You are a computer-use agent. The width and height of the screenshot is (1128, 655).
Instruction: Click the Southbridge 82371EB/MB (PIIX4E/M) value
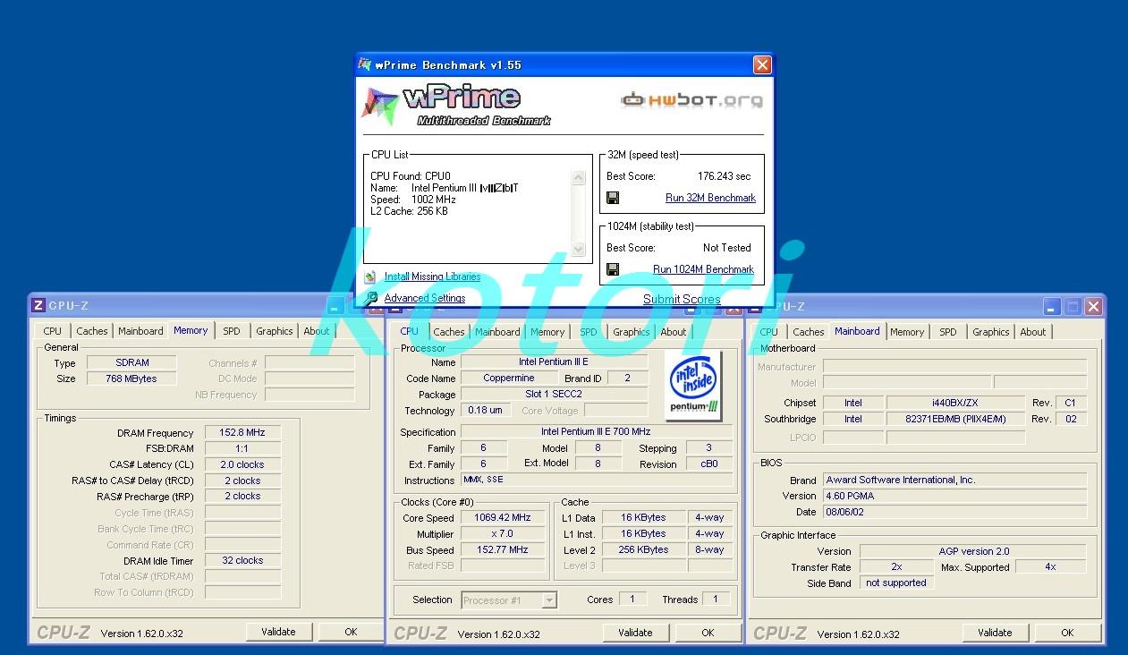(955, 419)
